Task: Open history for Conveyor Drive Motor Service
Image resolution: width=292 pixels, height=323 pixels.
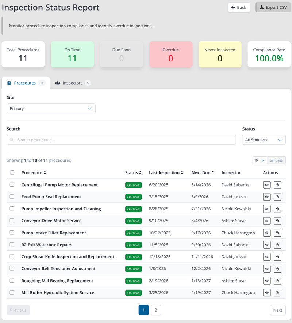Action: click(277, 221)
